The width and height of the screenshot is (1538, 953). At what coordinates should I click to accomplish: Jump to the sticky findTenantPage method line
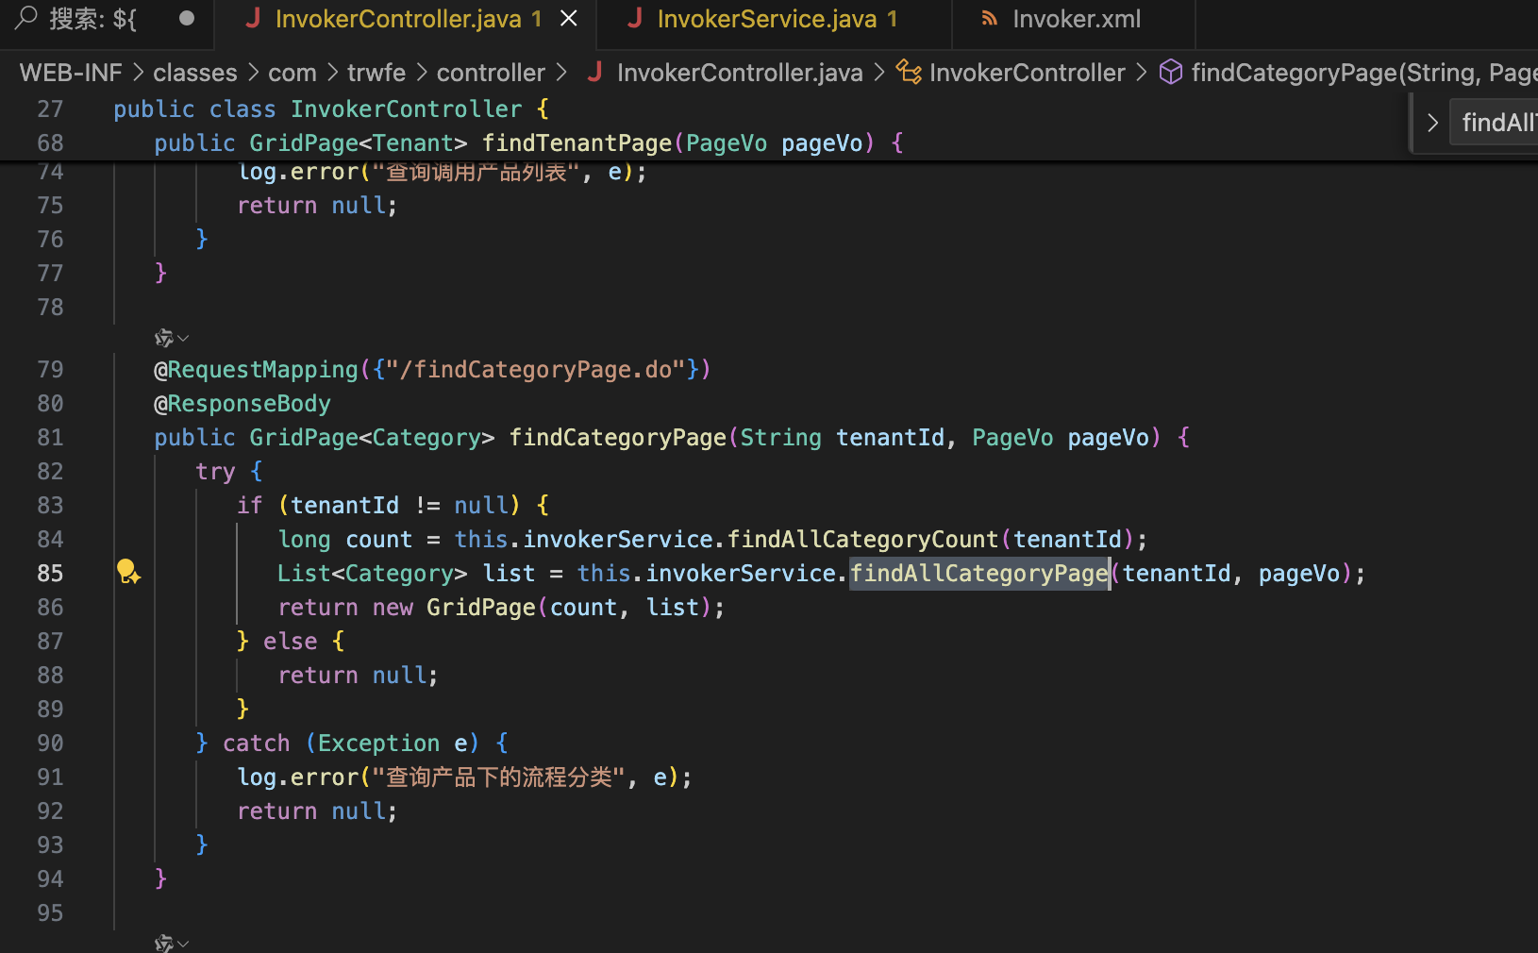[x=576, y=143]
